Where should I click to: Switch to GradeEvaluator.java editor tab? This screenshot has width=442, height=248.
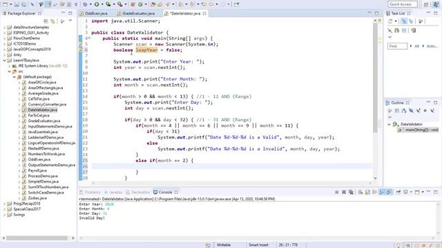(139, 14)
